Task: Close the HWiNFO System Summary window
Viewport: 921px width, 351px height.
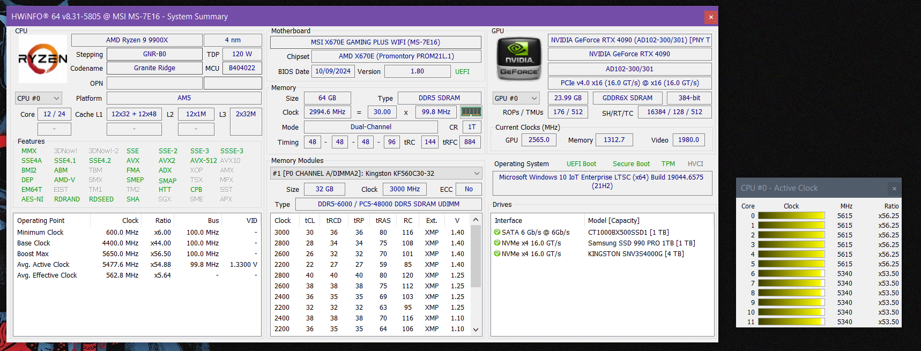Action: pyautogui.click(x=711, y=17)
